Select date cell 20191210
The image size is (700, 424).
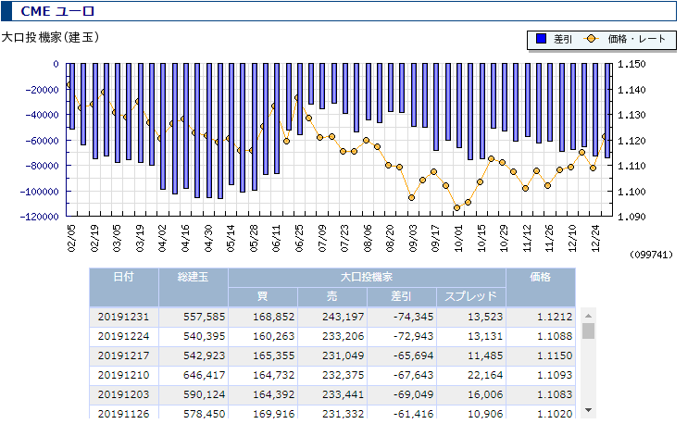pyautogui.click(x=124, y=375)
